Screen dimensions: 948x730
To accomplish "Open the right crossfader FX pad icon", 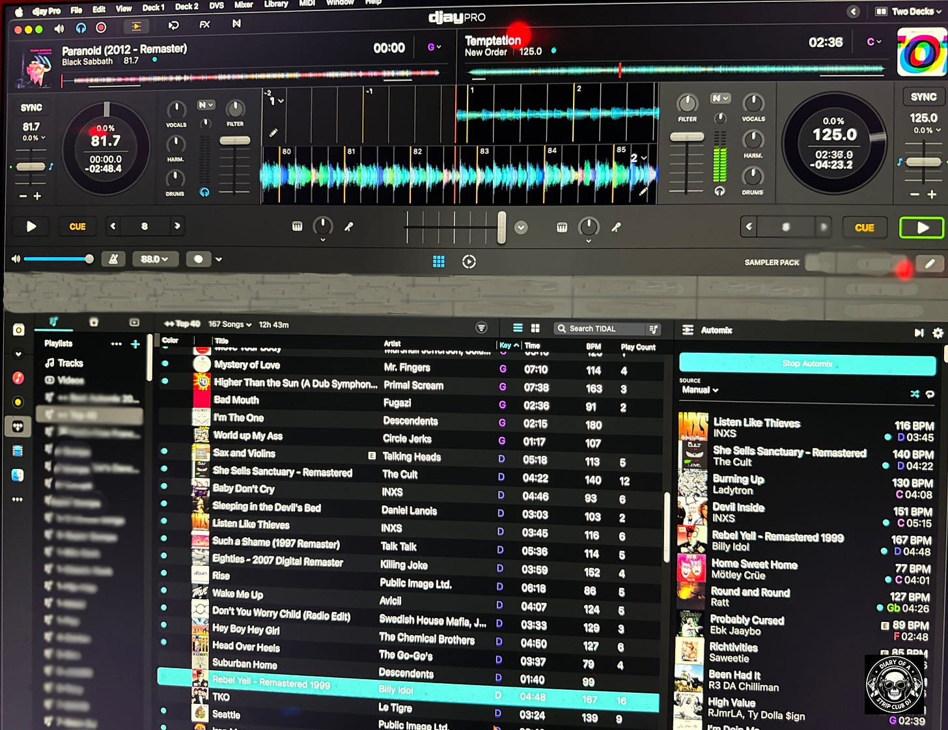I will (562, 227).
